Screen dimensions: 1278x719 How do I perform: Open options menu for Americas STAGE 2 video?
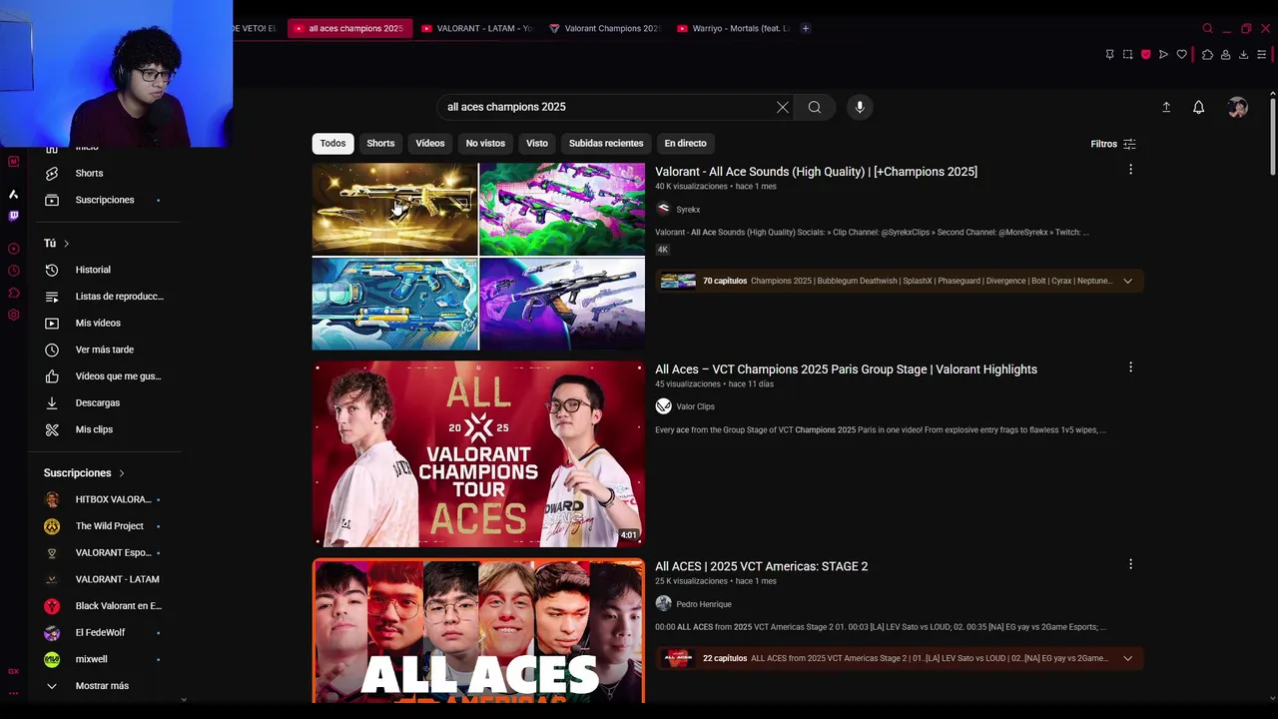tap(1130, 564)
